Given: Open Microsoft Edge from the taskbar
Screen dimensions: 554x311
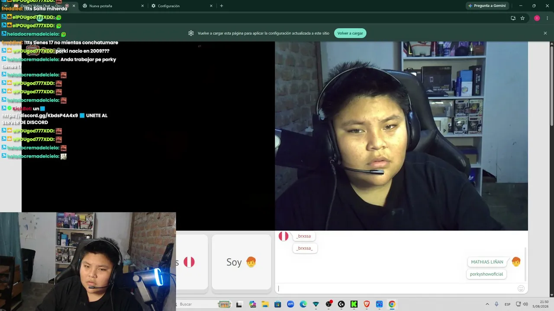Looking at the screenshot, I should point(303,305).
